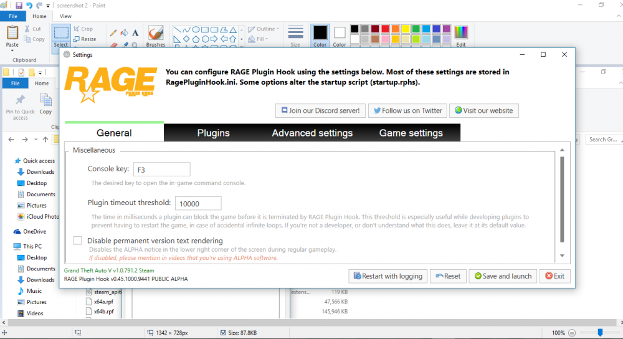Choose the yellow palette swatch
Viewport: 623px width, 339px height.
[406, 29]
